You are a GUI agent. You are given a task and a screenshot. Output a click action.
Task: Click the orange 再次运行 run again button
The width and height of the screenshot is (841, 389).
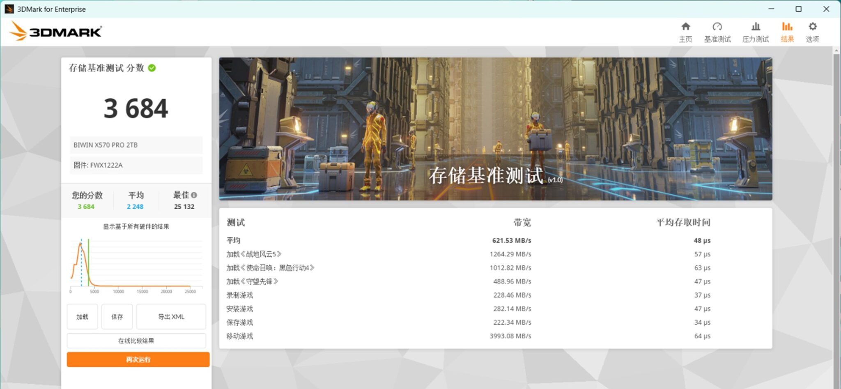pyautogui.click(x=138, y=359)
